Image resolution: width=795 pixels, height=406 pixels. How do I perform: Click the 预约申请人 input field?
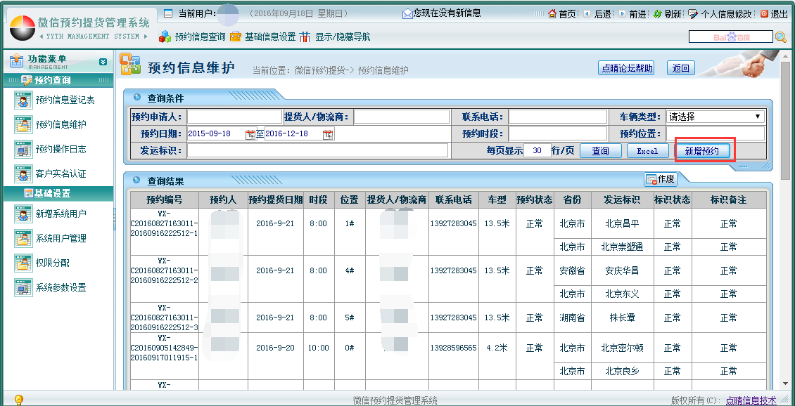pos(234,117)
